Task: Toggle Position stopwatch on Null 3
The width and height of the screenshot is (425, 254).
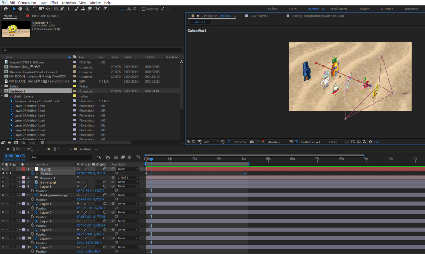Action: coord(33,173)
